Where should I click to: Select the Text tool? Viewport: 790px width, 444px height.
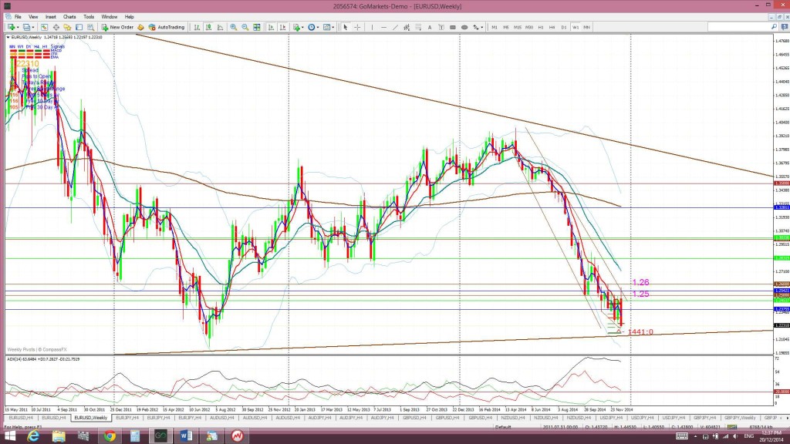point(430,27)
